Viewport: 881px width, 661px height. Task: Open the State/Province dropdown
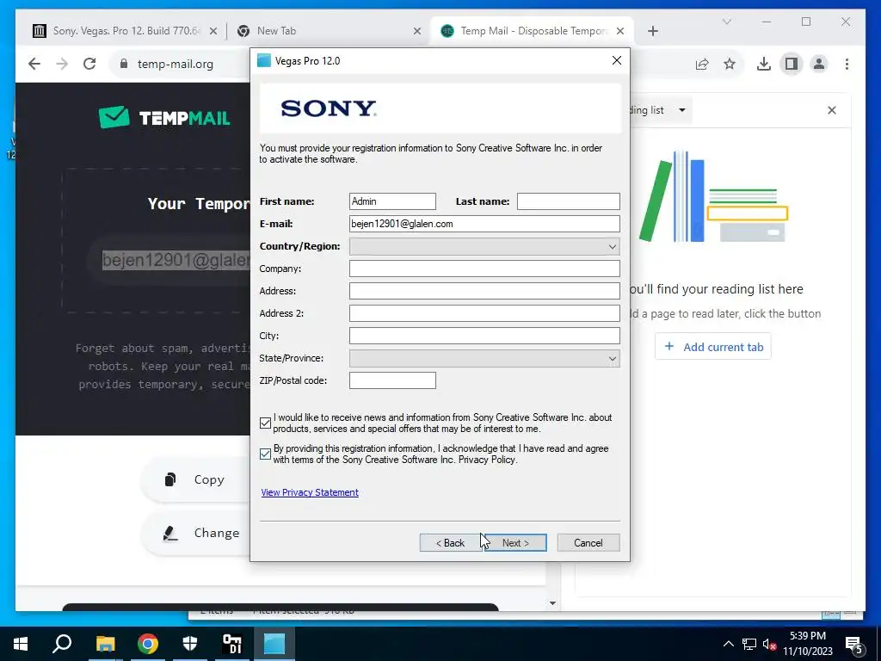pos(484,359)
